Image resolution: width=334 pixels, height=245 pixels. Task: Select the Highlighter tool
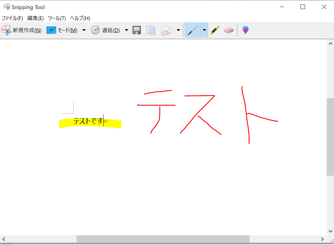pos(215,30)
